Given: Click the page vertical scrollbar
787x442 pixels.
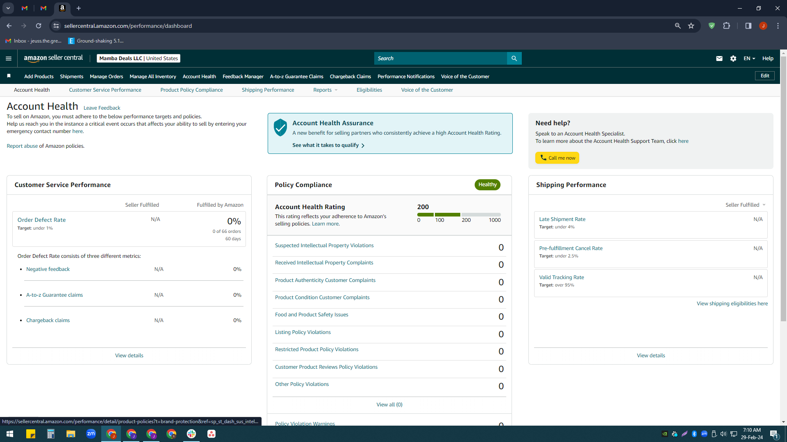Looking at the screenshot, I should point(783,188).
